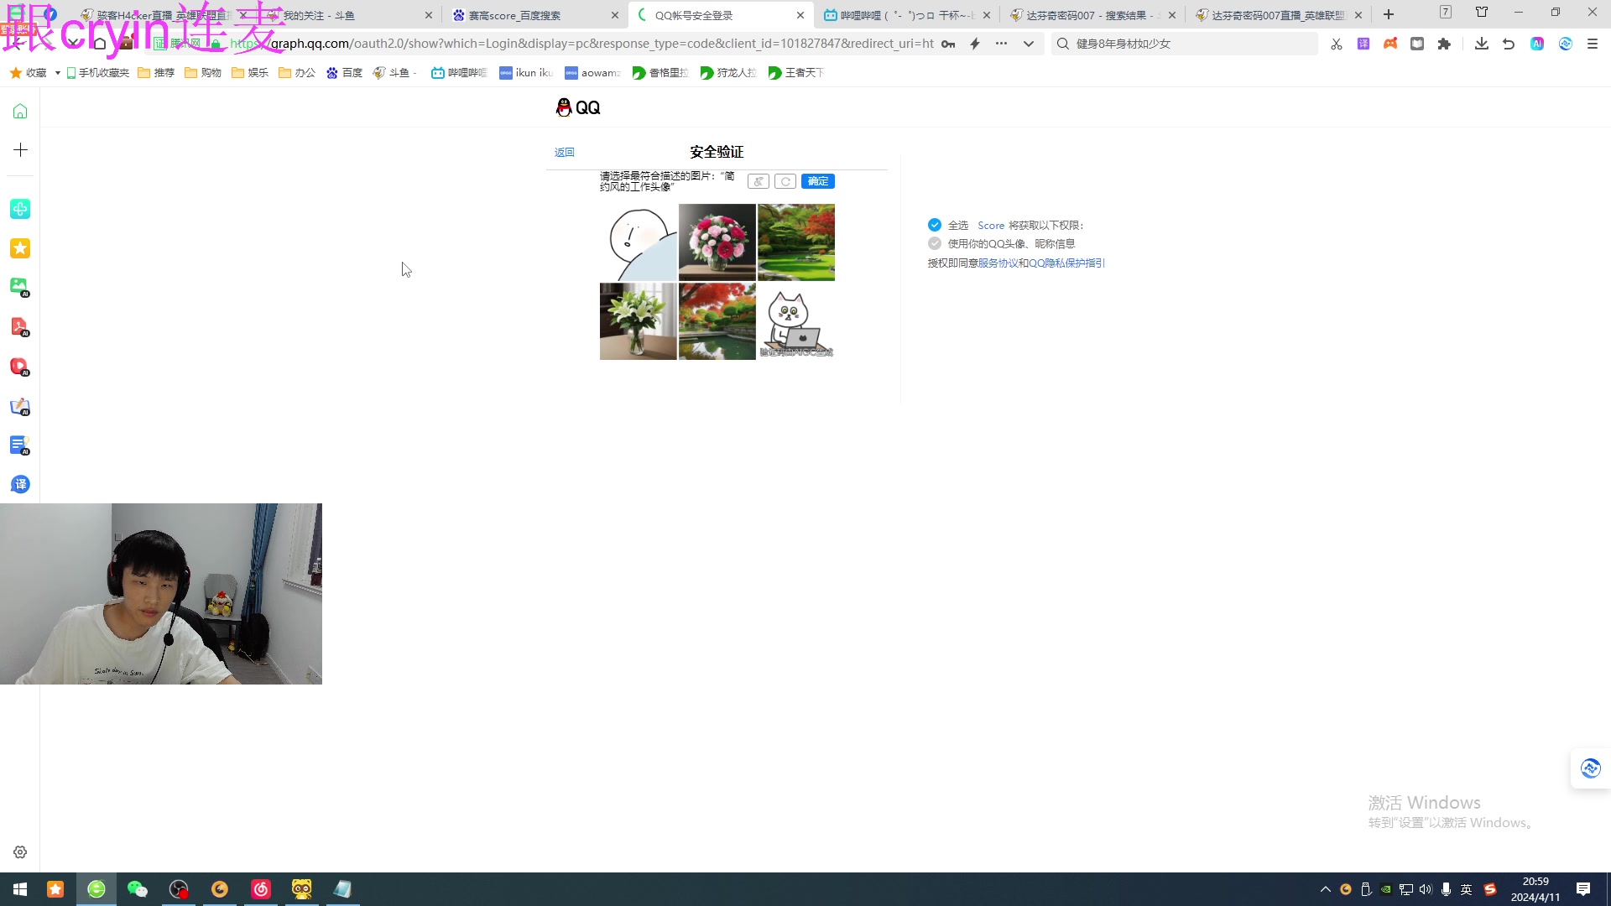
Task: Open NetEase Cloud Music taskbar icon
Action: [261, 889]
